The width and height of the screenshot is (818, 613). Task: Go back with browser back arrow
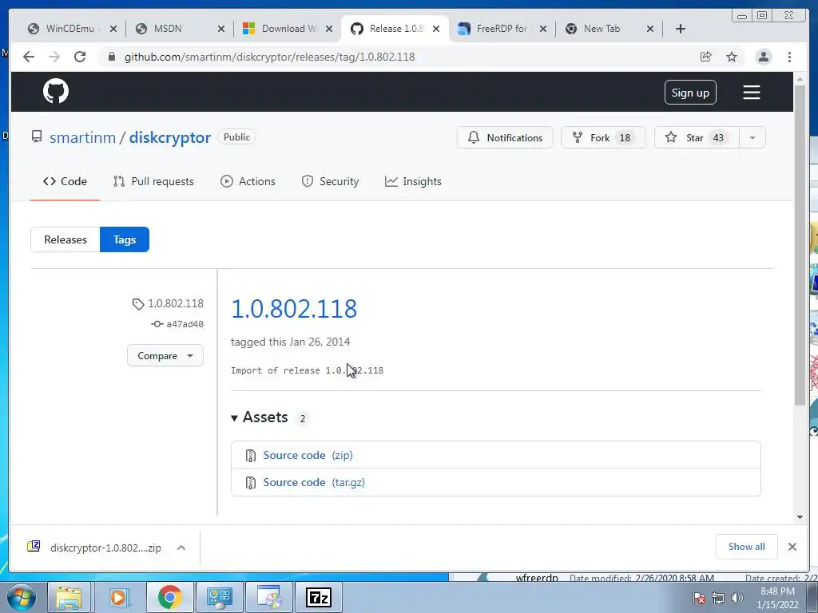(29, 57)
